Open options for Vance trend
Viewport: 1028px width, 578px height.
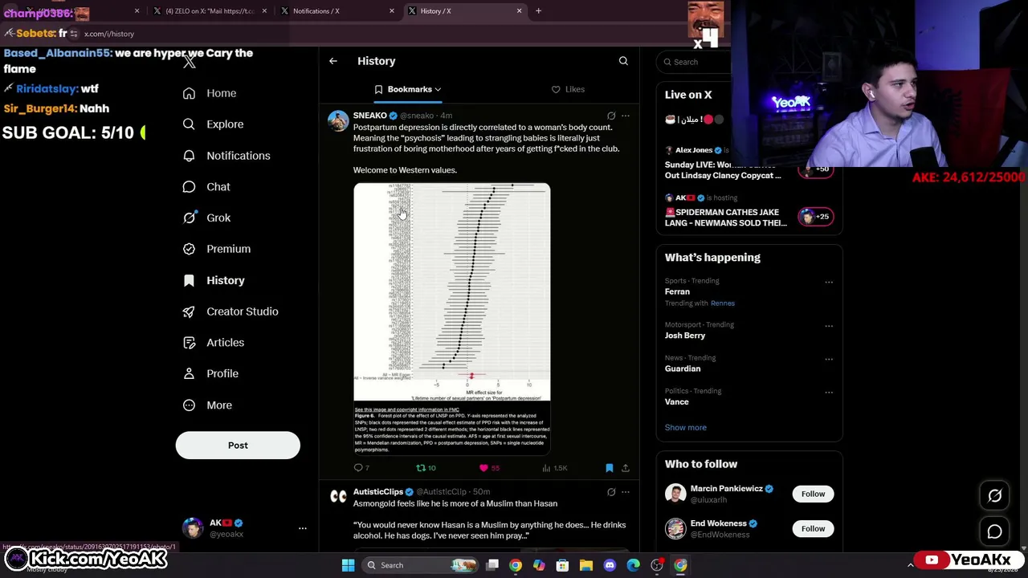pos(829,392)
